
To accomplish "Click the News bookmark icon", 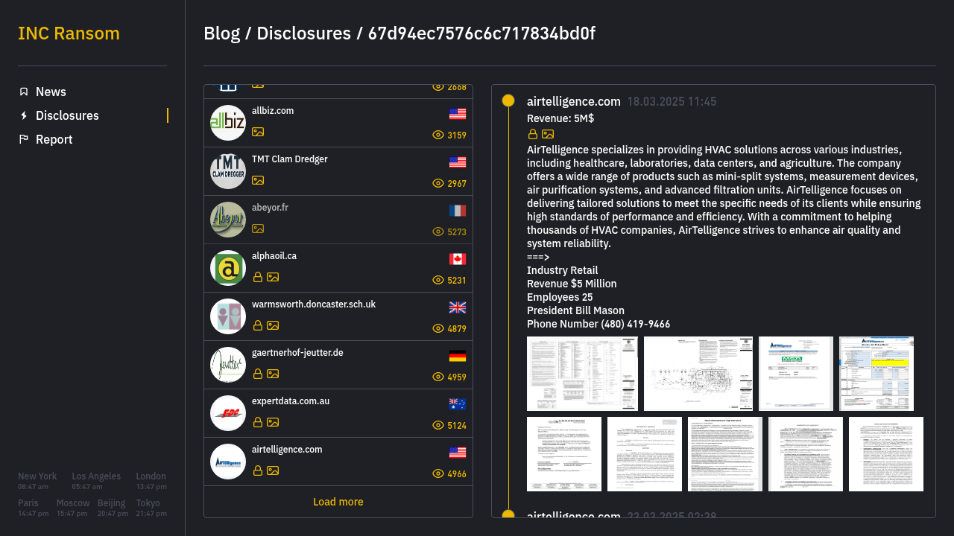I will point(24,92).
